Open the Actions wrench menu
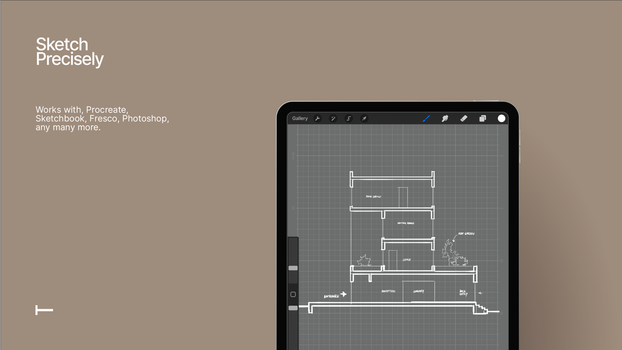The height and width of the screenshot is (350, 622). click(317, 119)
